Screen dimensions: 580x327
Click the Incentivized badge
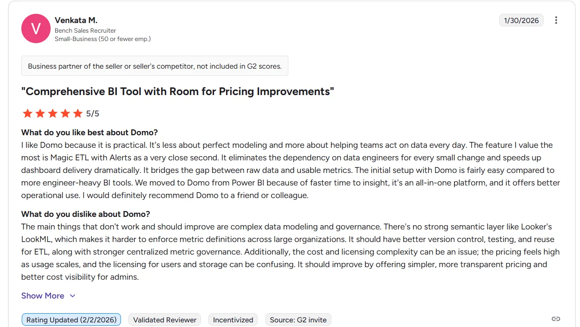(x=233, y=320)
